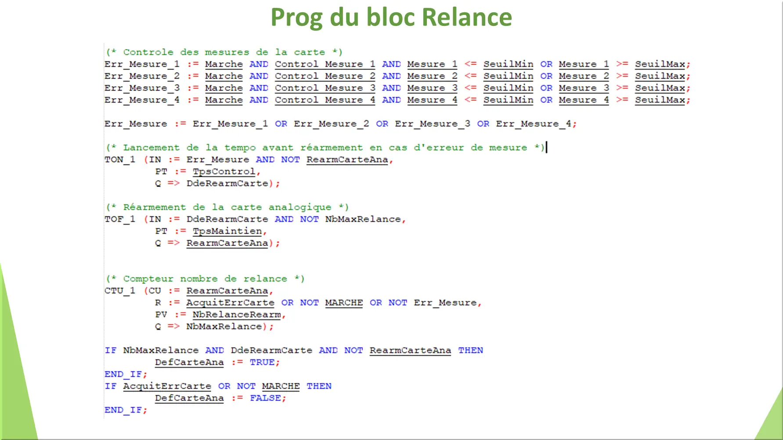783x440 pixels.
Task: Click the RearmCarteAna output of TOF_1
Action: [227, 243]
